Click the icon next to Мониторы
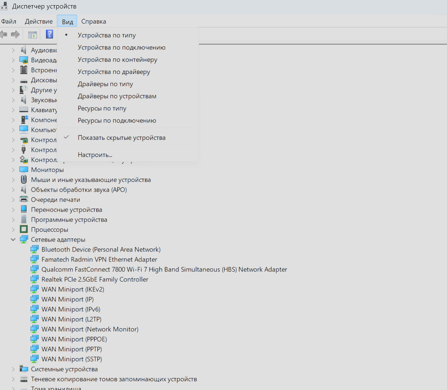Screen dimensions: 447x390 click(x=24, y=170)
